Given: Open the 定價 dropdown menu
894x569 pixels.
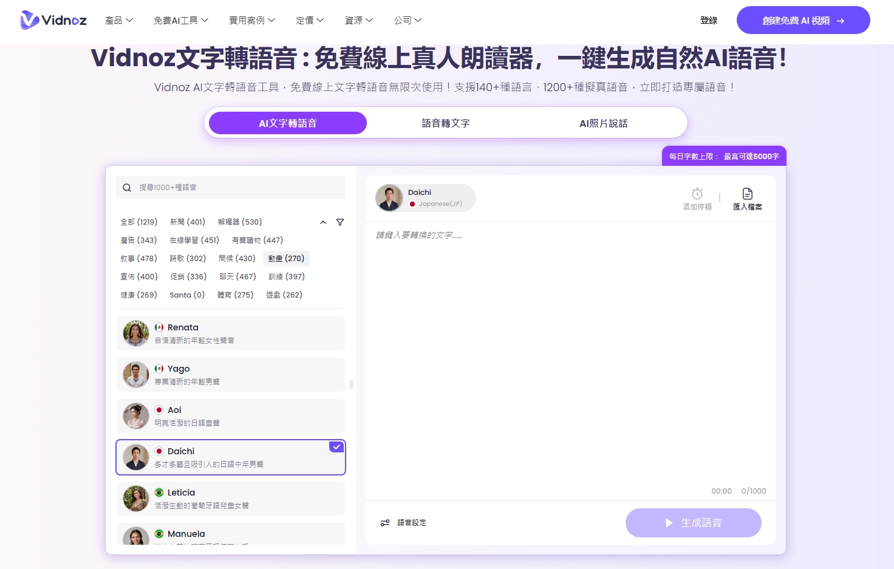Looking at the screenshot, I should [x=310, y=21].
